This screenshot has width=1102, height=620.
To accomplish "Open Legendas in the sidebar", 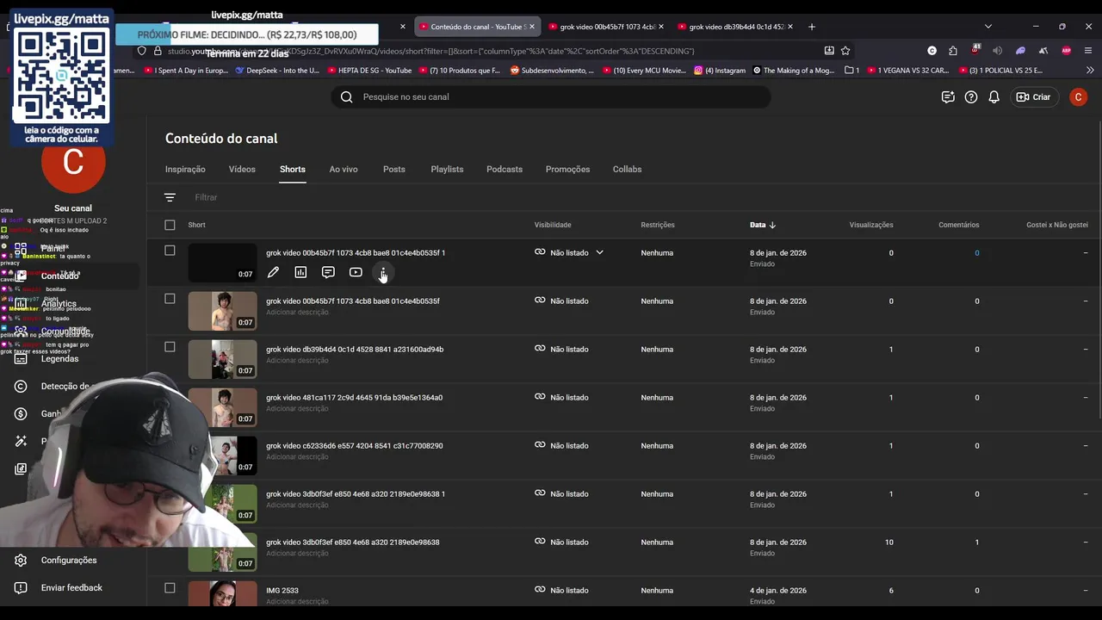I will pyautogui.click(x=59, y=358).
